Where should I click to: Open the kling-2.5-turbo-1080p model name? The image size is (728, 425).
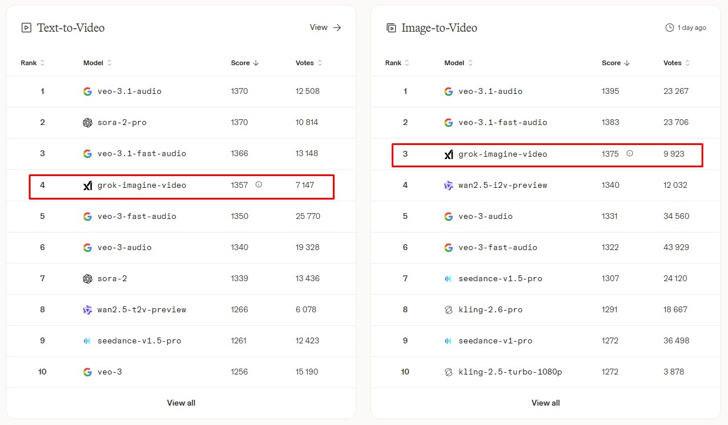tap(510, 372)
